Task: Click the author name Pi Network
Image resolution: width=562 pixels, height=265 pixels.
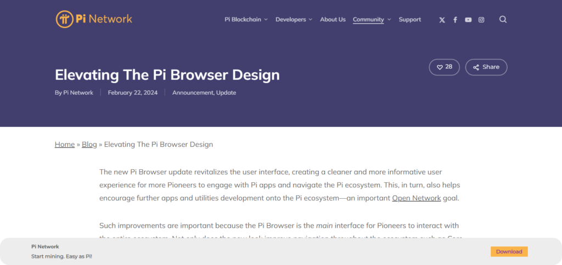Action: (78, 93)
